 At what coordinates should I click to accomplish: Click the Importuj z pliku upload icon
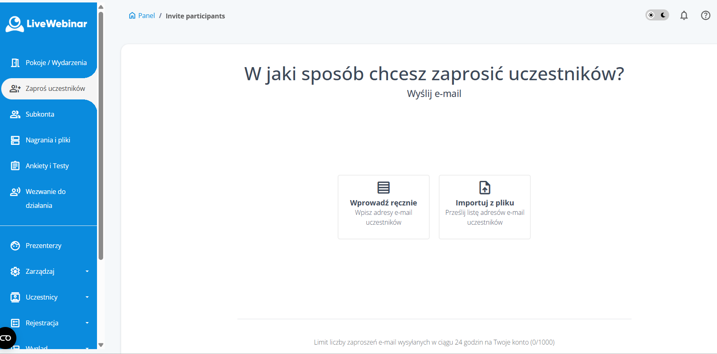(485, 187)
